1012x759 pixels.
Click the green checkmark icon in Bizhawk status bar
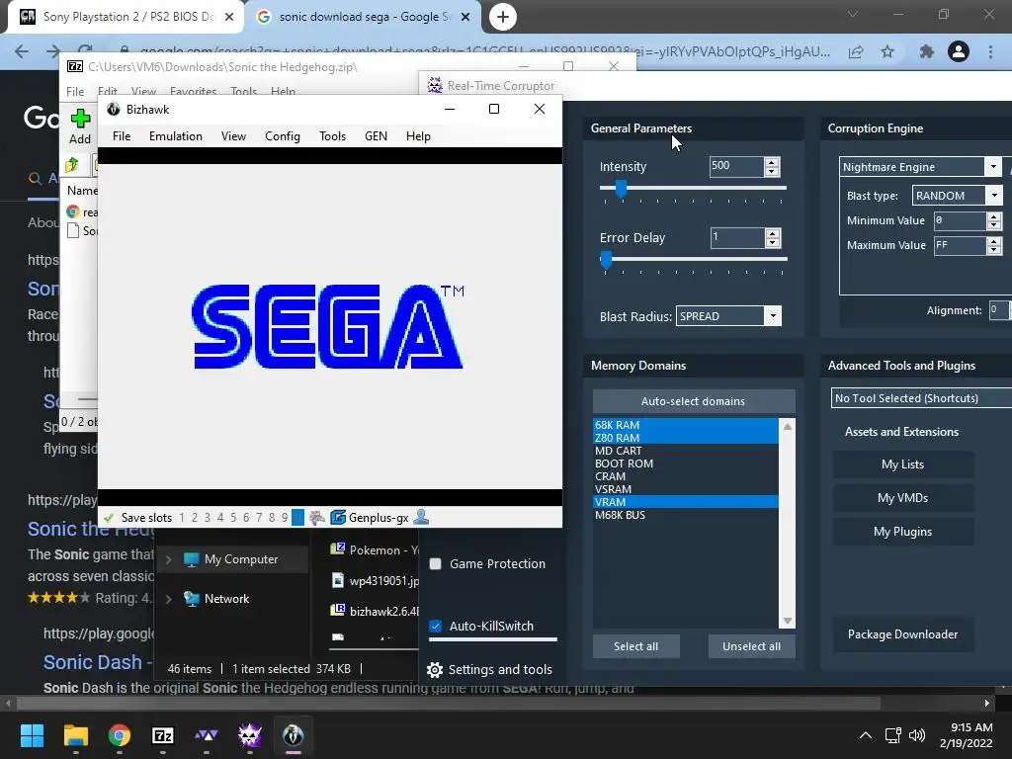[109, 518]
